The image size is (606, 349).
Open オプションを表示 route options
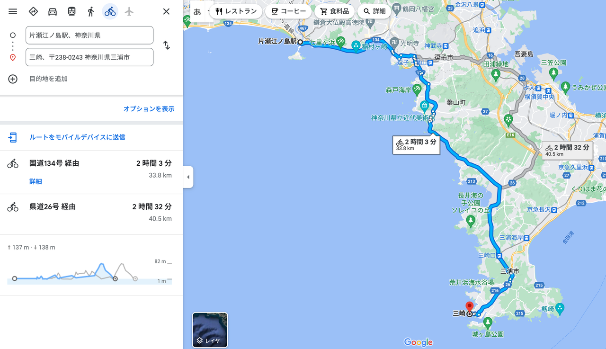point(149,109)
